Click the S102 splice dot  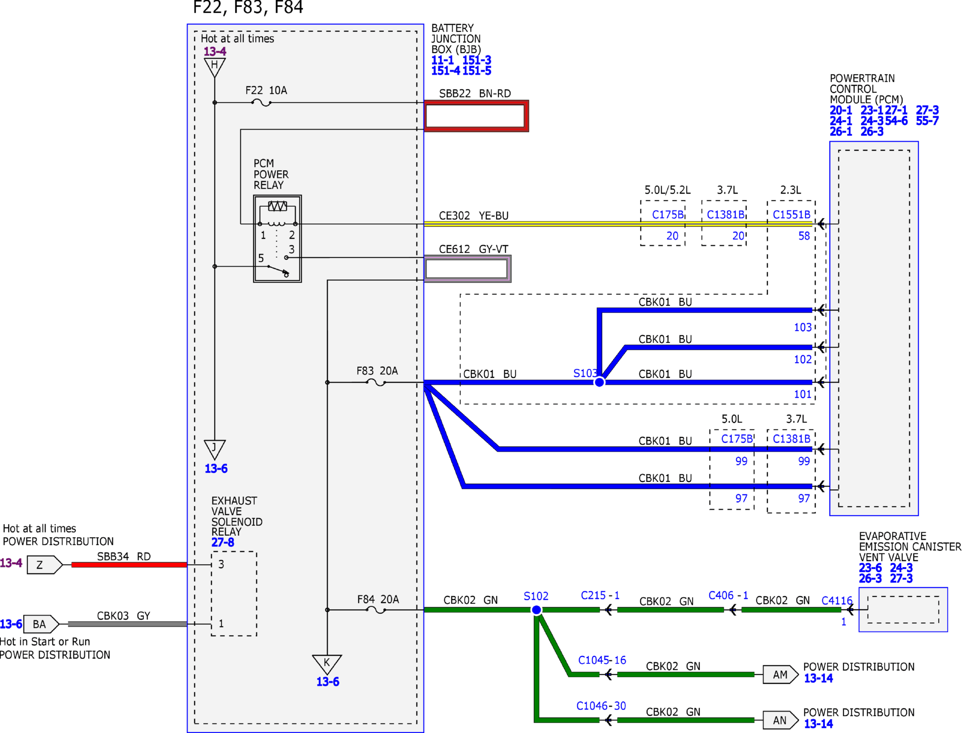click(537, 610)
